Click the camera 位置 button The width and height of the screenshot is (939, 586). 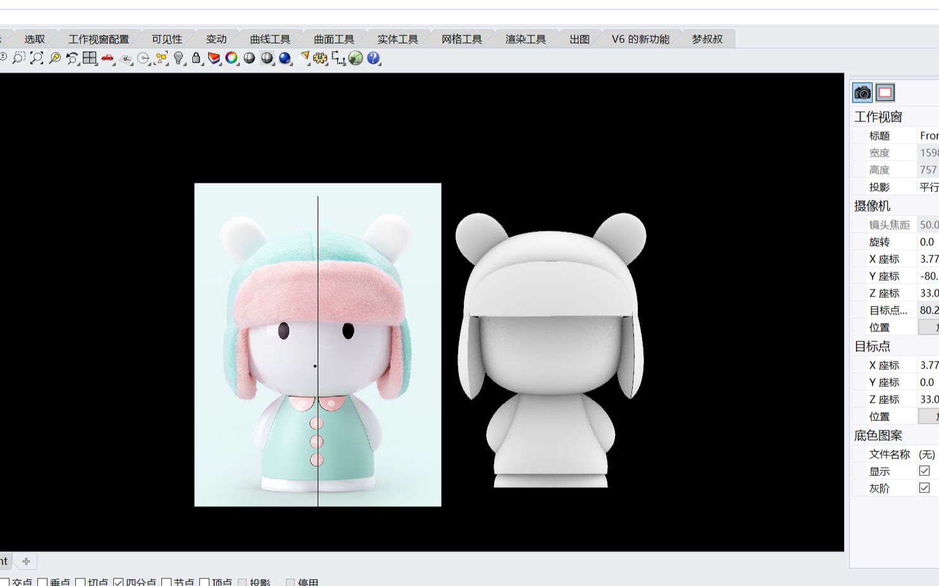[929, 327]
